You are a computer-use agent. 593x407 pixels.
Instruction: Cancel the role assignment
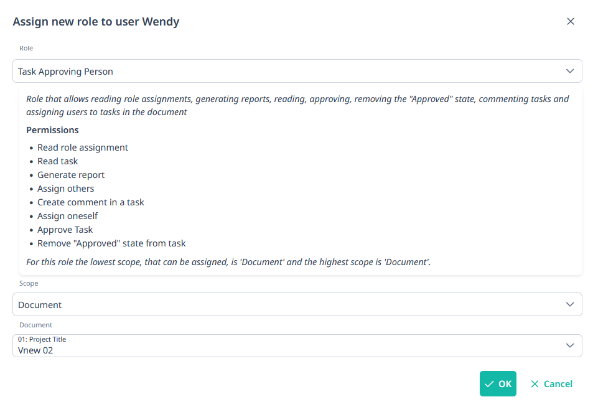pos(551,384)
